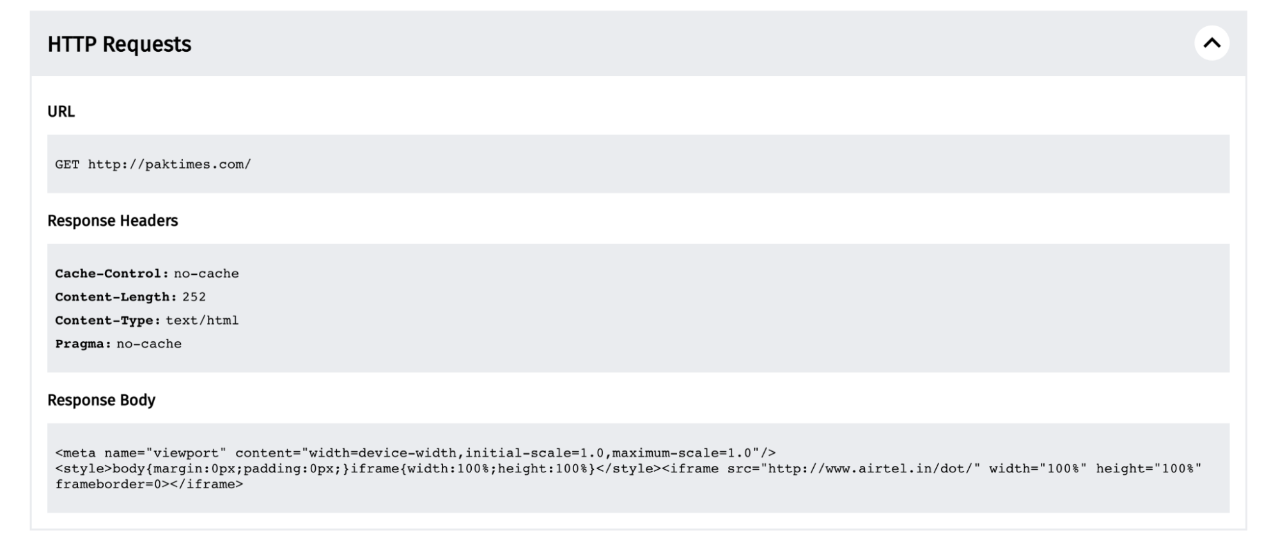Click the Pragma no-cache value

point(149,344)
